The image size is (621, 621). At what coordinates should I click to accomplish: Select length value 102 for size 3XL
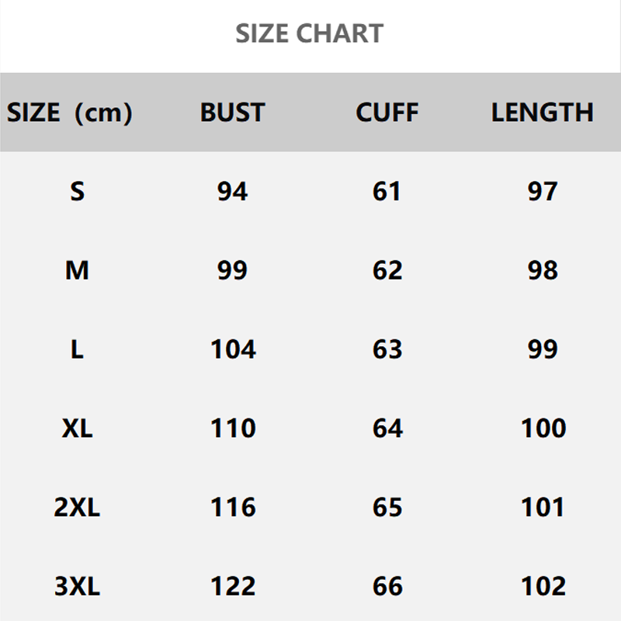543,586
